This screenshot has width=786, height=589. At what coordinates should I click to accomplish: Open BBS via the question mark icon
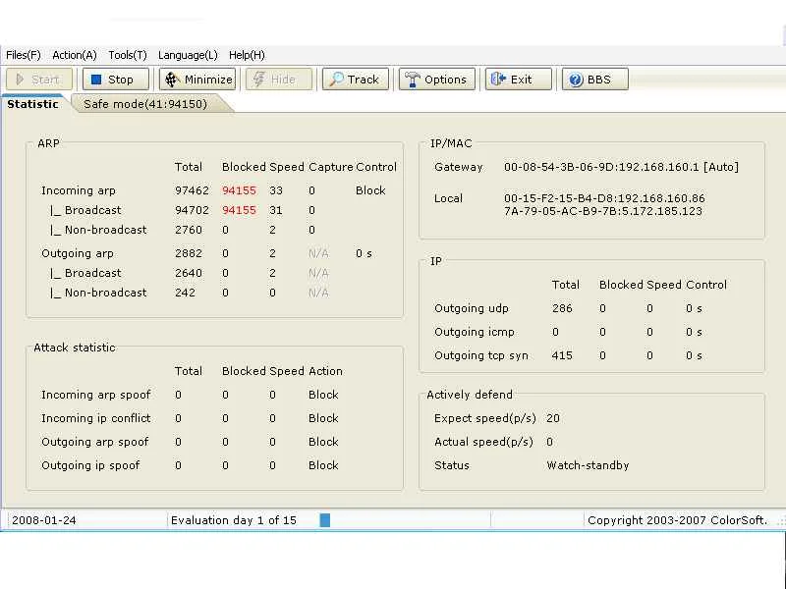pyautogui.click(x=576, y=80)
